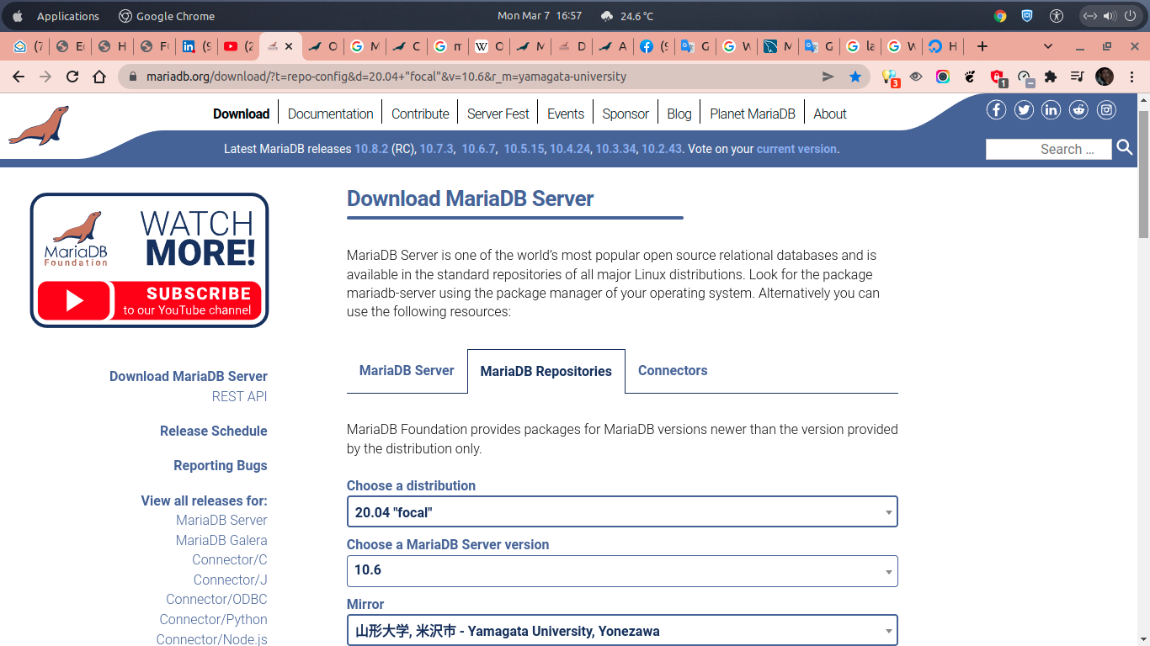Open the Release Schedule sidebar link
This screenshot has width=1150, height=646.
[214, 431]
